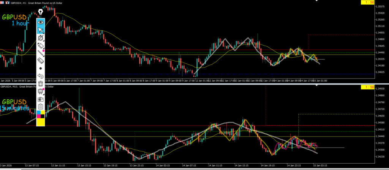Click the trash bin delete icon
The height and width of the screenshot is (170, 389).
pos(41,83)
